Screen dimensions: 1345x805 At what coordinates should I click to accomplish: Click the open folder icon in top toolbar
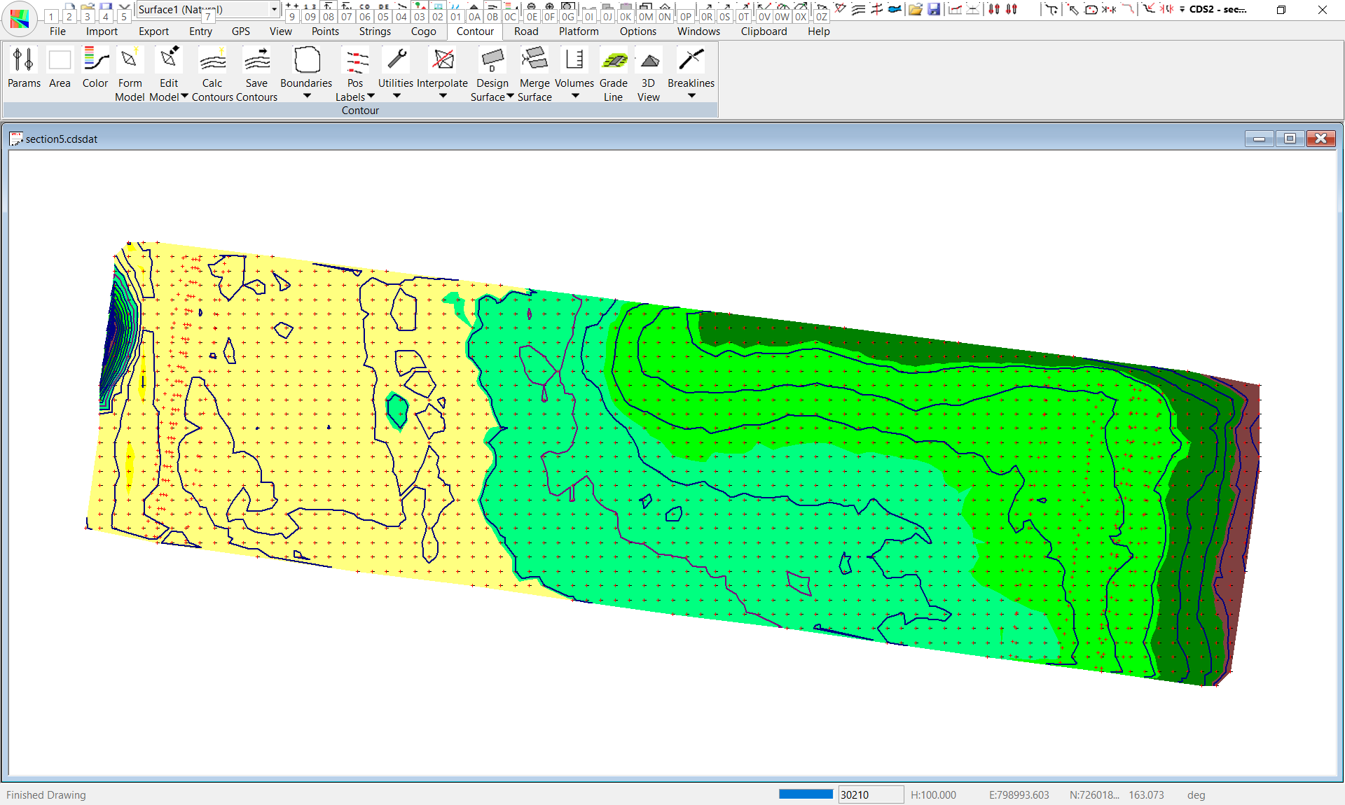click(915, 10)
